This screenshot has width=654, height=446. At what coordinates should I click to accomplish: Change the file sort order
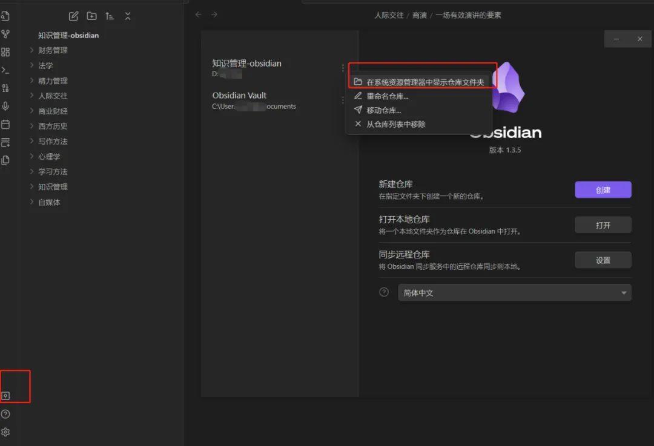(110, 16)
